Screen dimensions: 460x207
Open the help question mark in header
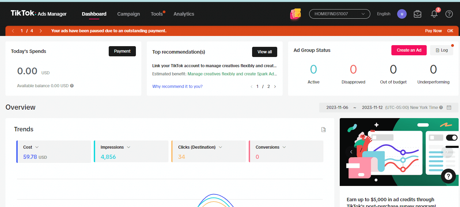449,14
